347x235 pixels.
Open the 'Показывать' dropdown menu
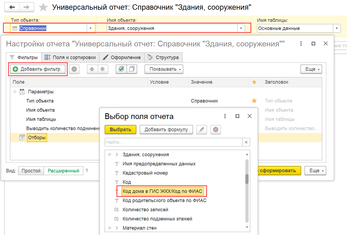click(x=164, y=69)
